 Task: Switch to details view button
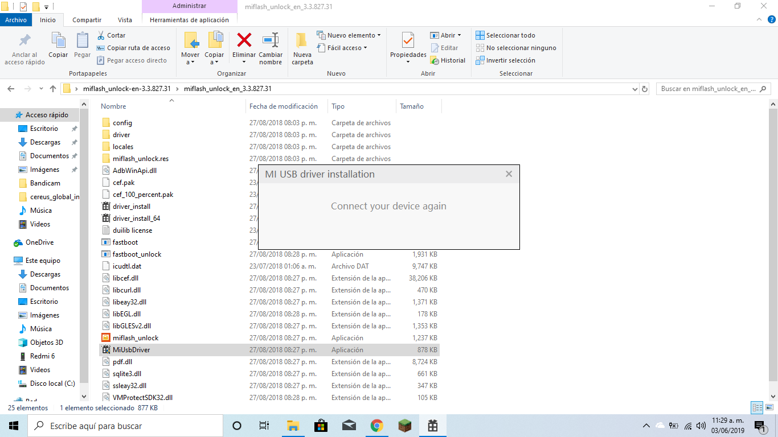coord(757,407)
